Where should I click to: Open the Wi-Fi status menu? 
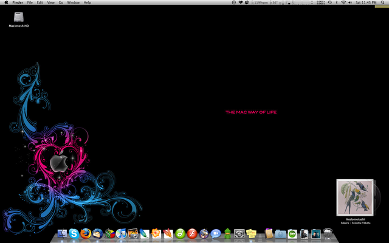[343, 2]
